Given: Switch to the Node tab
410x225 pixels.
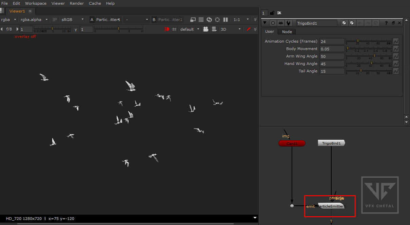Looking at the screenshot, I should tap(287, 31).
